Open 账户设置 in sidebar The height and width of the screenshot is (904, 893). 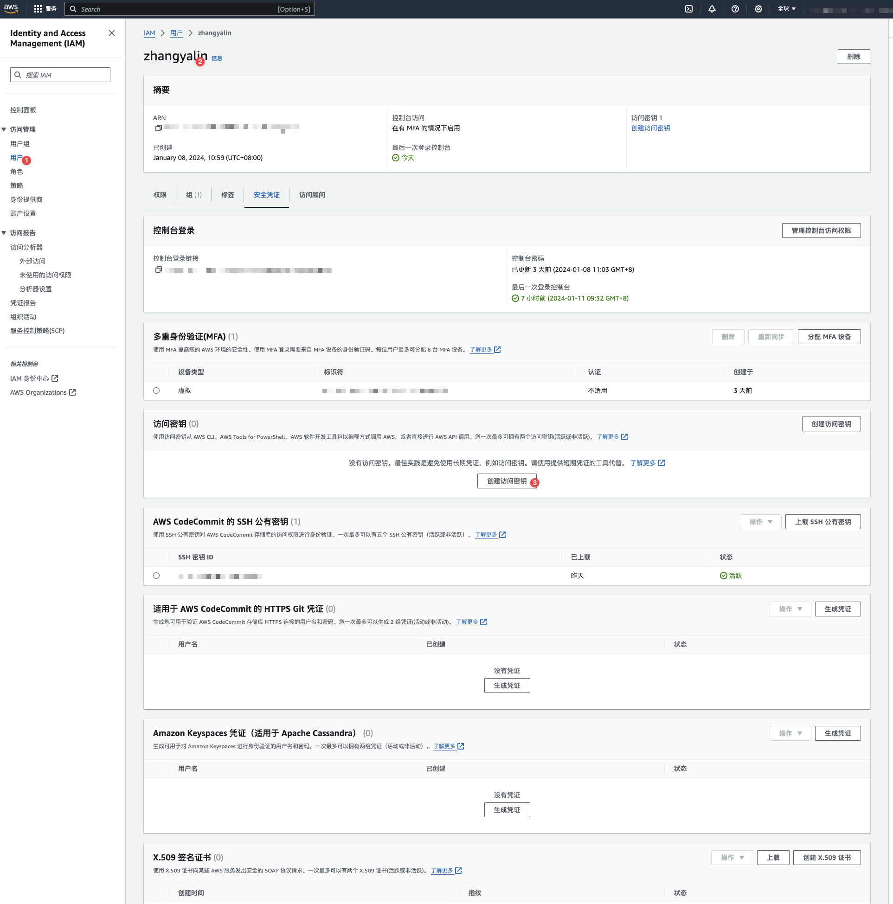pyautogui.click(x=23, y=213)
